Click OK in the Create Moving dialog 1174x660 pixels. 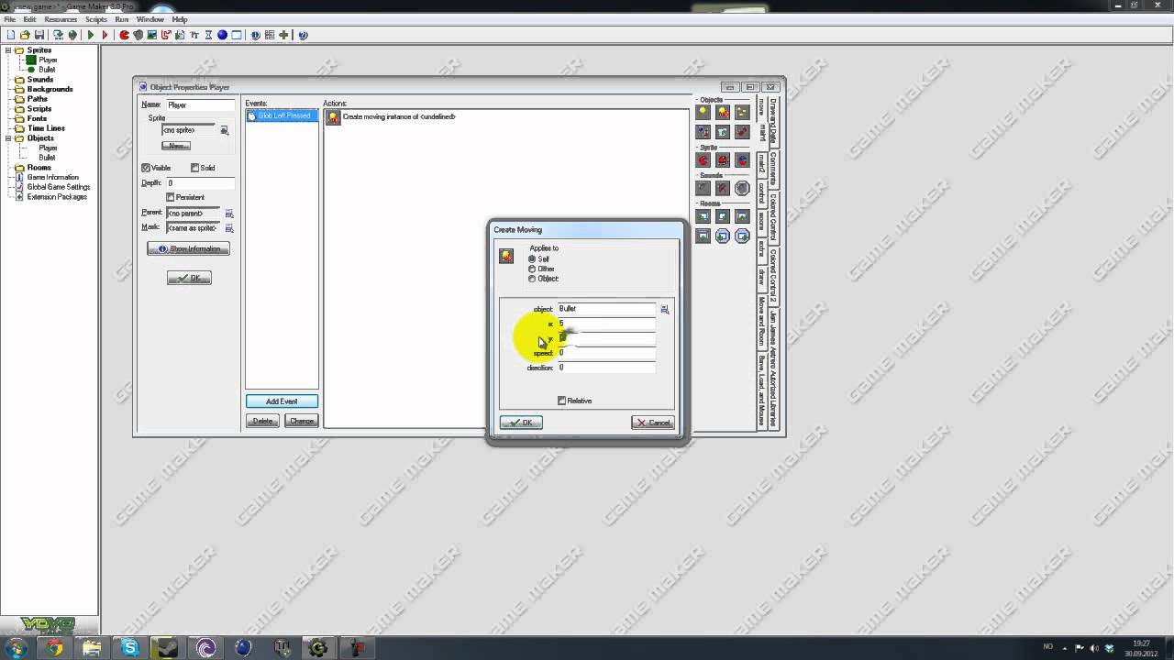pyautogui.click(x=521, y=423)
